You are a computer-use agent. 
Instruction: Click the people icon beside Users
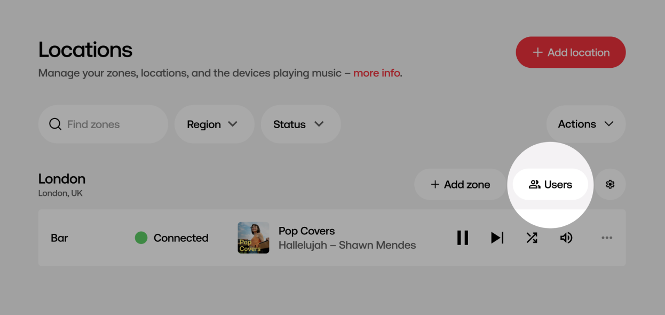[534, 184]
